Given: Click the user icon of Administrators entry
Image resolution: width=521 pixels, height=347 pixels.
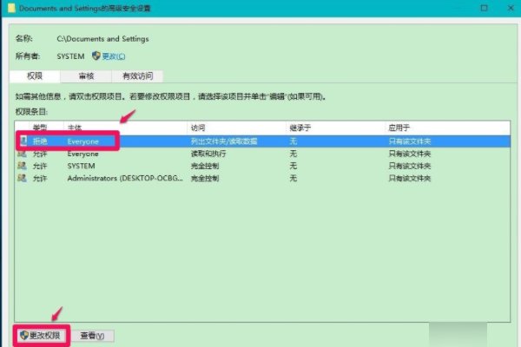Looking at the screenshot, I should (x=23, y=178).
